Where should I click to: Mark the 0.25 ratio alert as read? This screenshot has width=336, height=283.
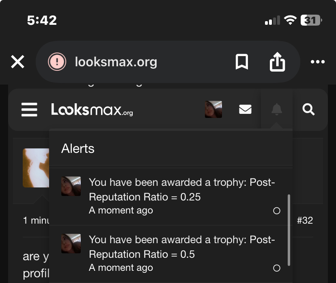coord(277,211)
